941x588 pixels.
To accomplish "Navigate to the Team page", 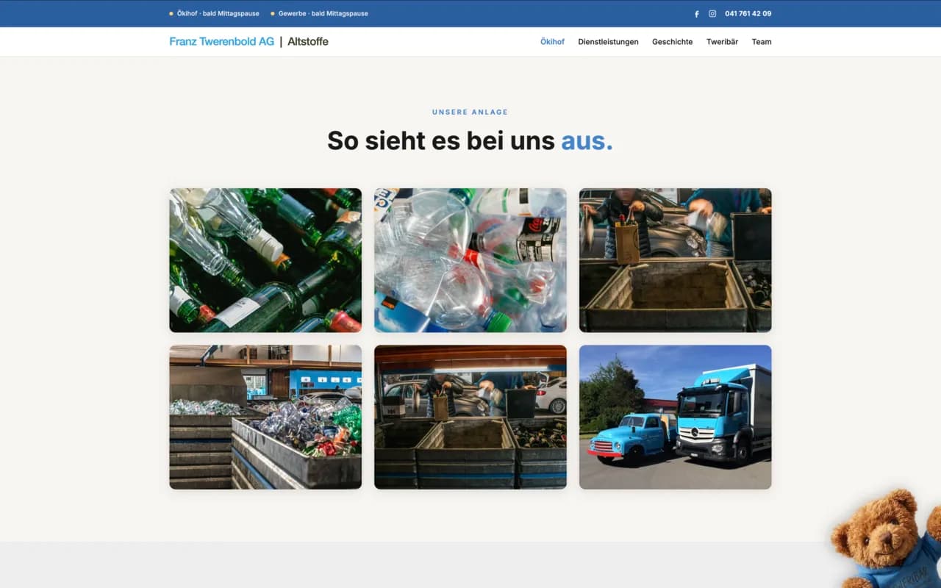I will (762, 42).
